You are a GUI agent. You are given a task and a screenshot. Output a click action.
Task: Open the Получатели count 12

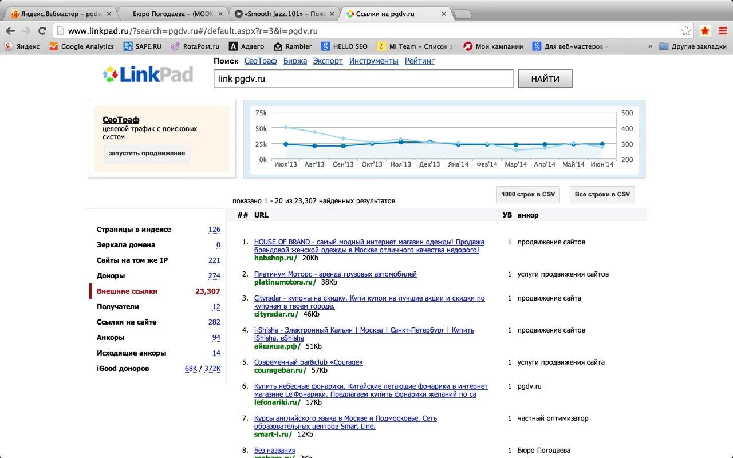[216, 307]
